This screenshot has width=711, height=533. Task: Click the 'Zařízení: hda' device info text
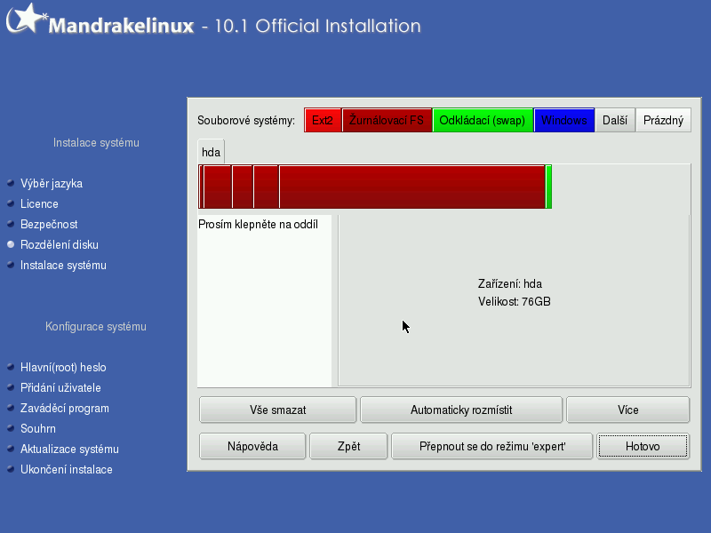[509, 283]
